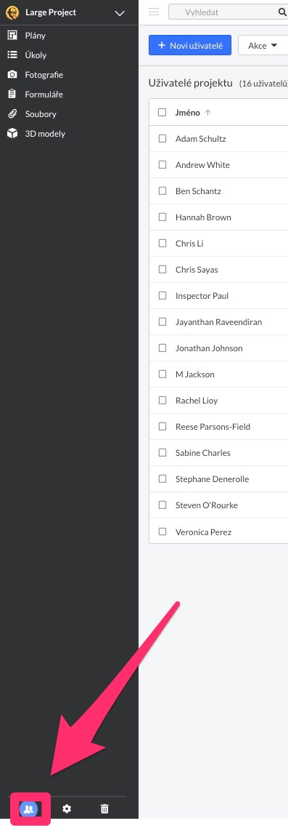
Task: Toggle the select-all checkbox in Jméno header
Action: [162, 112]
